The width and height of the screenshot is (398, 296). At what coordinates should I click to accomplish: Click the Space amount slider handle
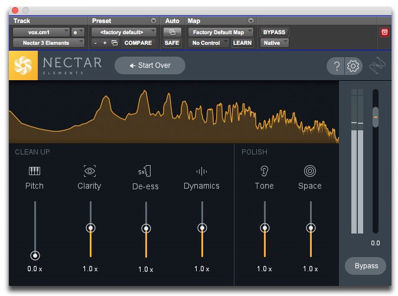click(311, 228)
